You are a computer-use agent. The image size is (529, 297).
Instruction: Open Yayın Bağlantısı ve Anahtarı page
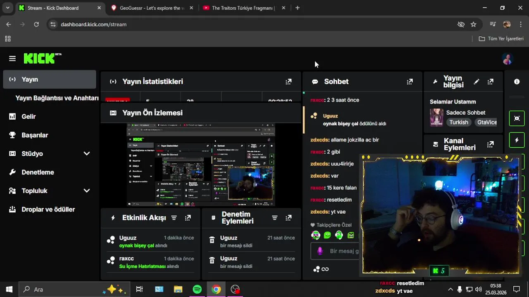pyautogui.click(x=57, y=98)
